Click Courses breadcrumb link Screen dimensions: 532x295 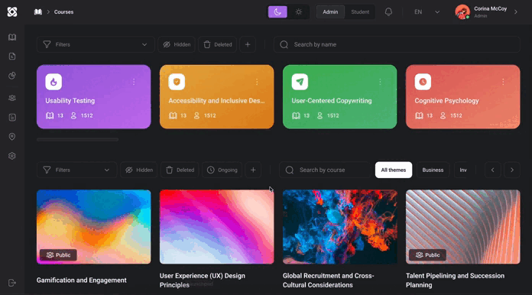[63, 12]
